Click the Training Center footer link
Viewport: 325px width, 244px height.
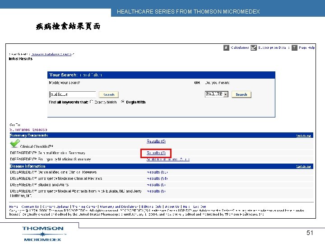point(84,206)
